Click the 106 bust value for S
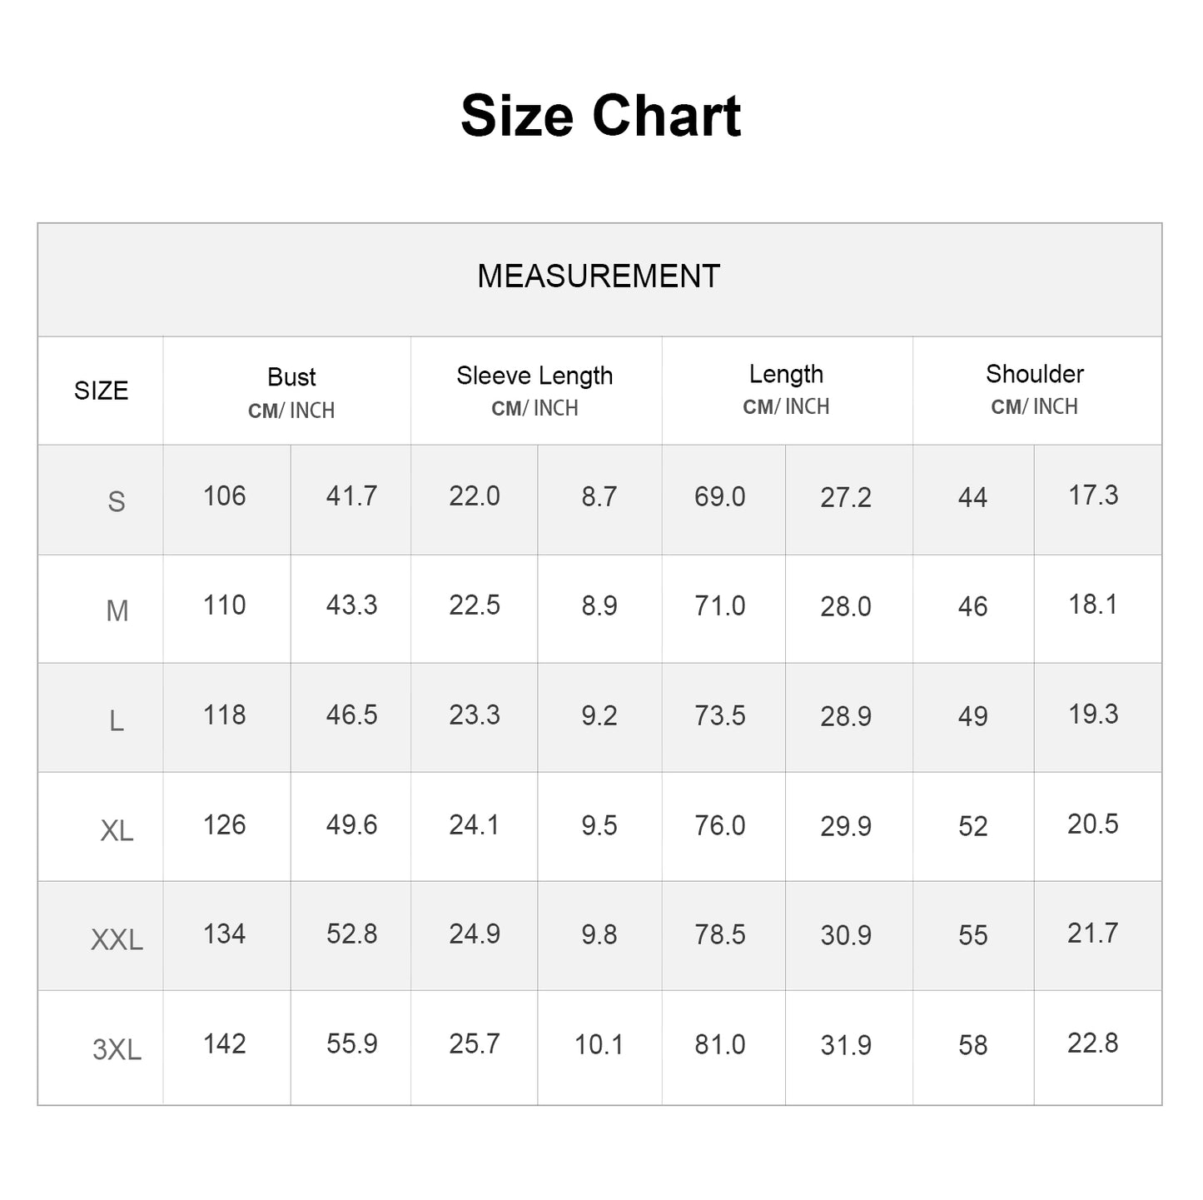Viewport: 1203px width, 1200px height. (225, 496)
